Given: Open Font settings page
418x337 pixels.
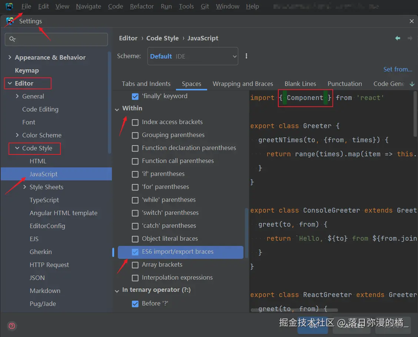Looking at the screenshot, I should click(x=29, y=122).
